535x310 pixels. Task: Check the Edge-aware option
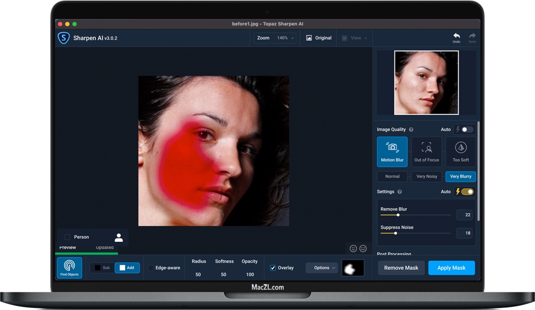[150, 268]
